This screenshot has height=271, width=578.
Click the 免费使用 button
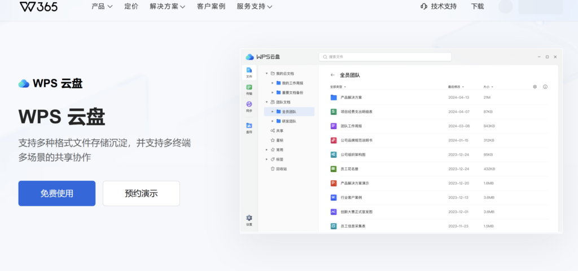pyautogui.click(x=57, y=193)
